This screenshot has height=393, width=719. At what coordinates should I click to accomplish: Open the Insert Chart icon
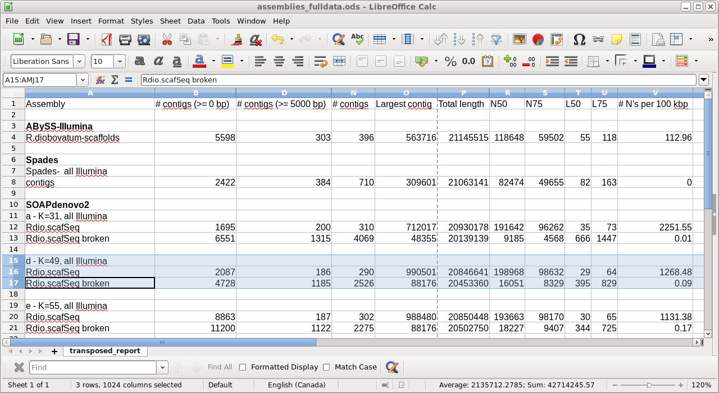538,39
